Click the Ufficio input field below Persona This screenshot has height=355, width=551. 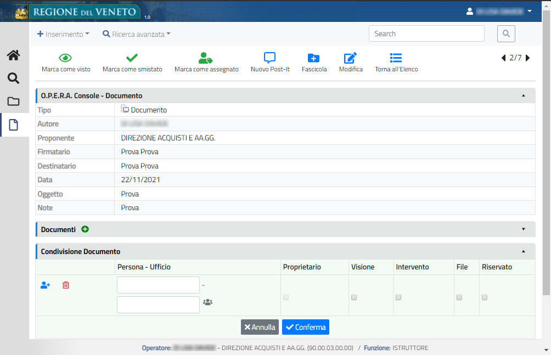pos(158,305)
